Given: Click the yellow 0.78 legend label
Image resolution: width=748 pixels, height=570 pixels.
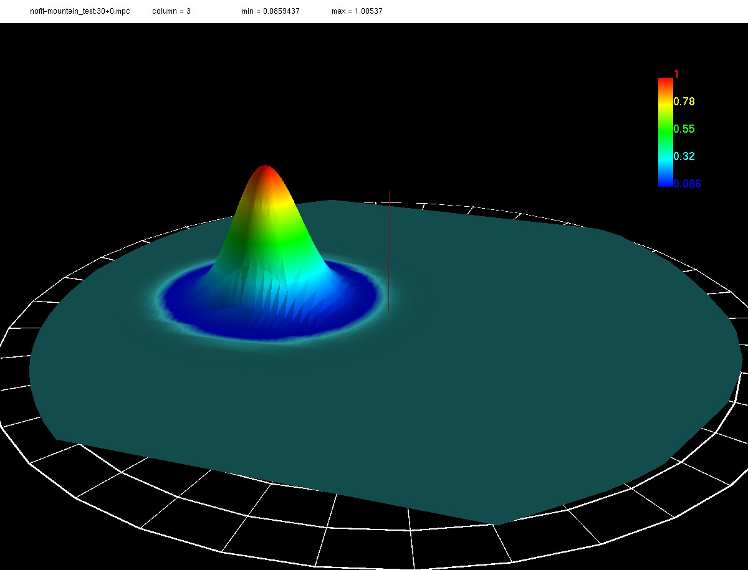Looking at the screenshot, I should [x=684, y=102].
